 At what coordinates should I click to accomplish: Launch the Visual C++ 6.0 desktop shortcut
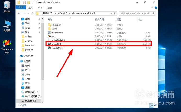[x=7, y=47]
